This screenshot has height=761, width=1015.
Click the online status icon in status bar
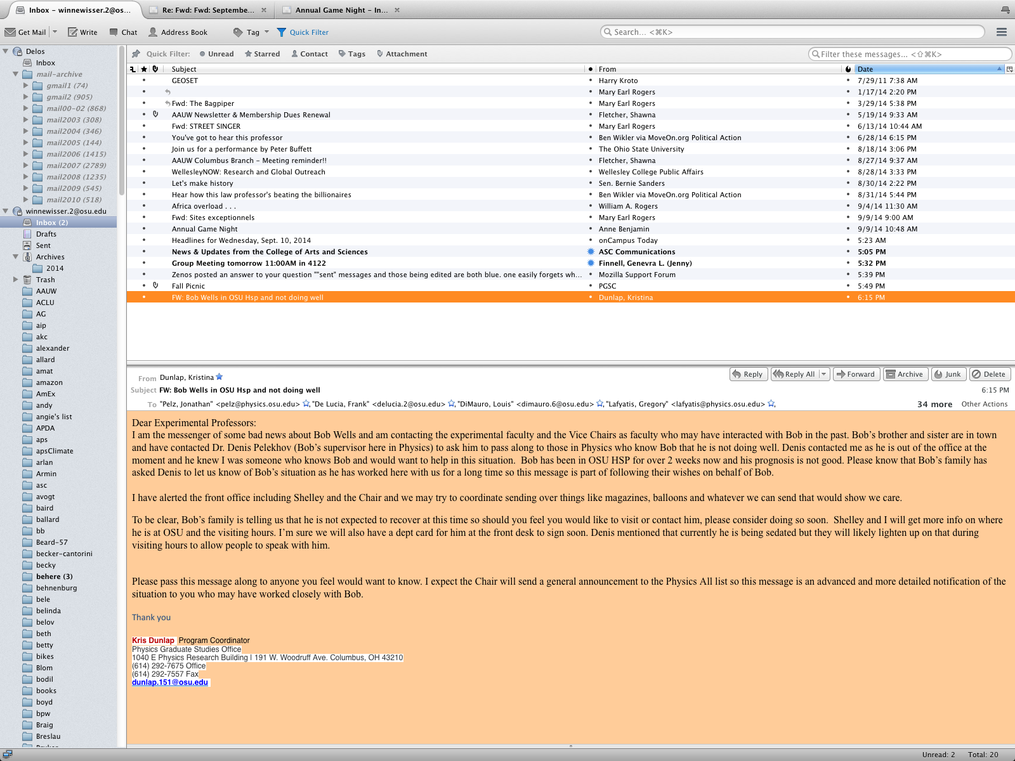pos(8,755)
